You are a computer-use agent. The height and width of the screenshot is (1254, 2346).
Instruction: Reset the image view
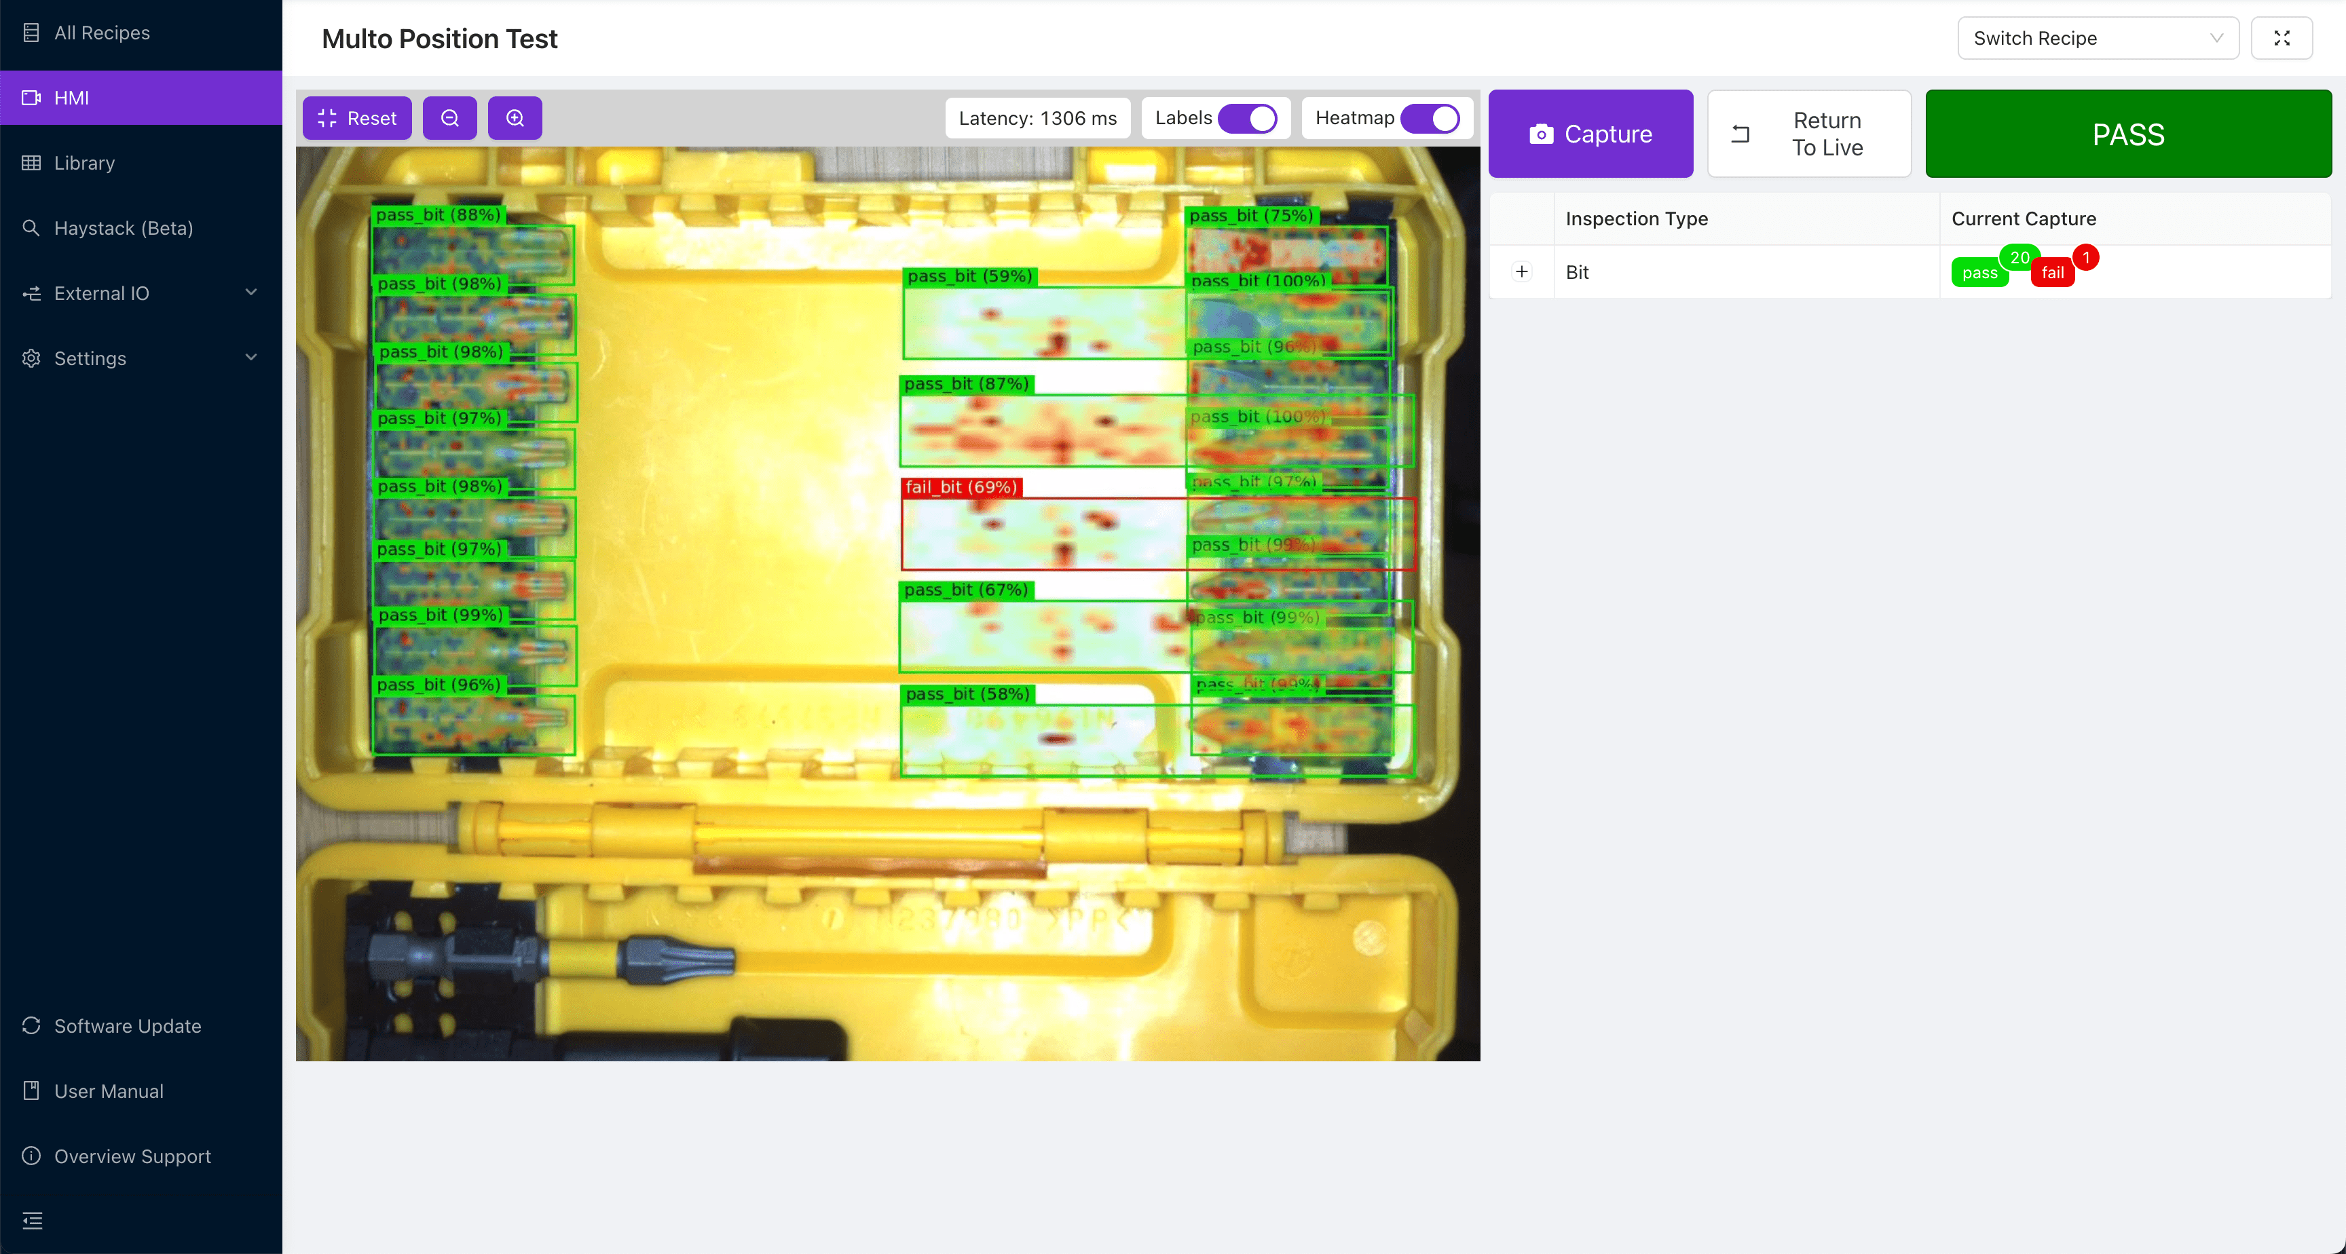[356, 118]
